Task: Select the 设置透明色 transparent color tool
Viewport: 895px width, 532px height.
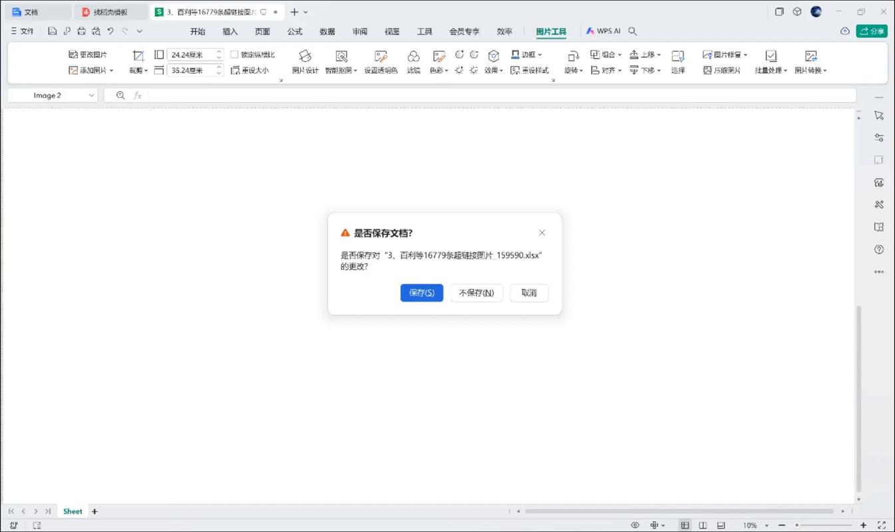Action: (x=381, y=57)
